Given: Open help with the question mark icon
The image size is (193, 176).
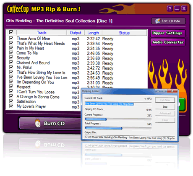Looking at the screenshot, I should pyautogui.click(x=170, y=9).
